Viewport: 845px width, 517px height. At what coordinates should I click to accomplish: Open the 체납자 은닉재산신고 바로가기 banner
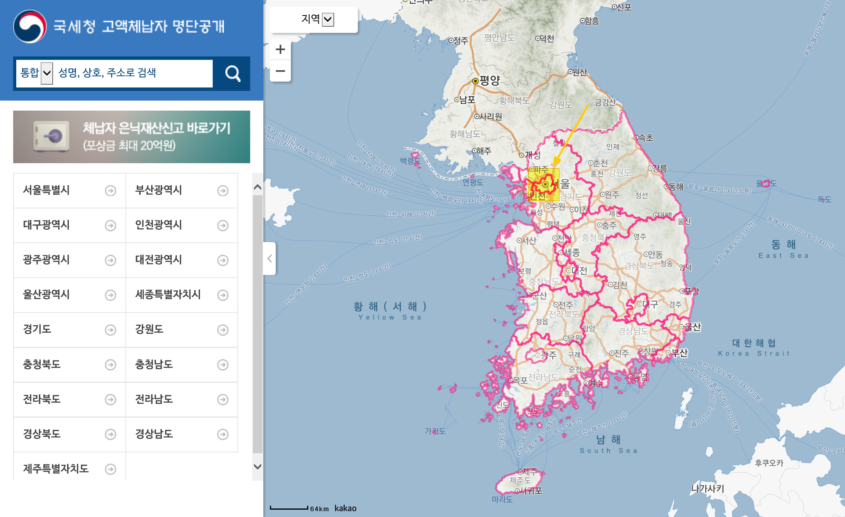132,137
